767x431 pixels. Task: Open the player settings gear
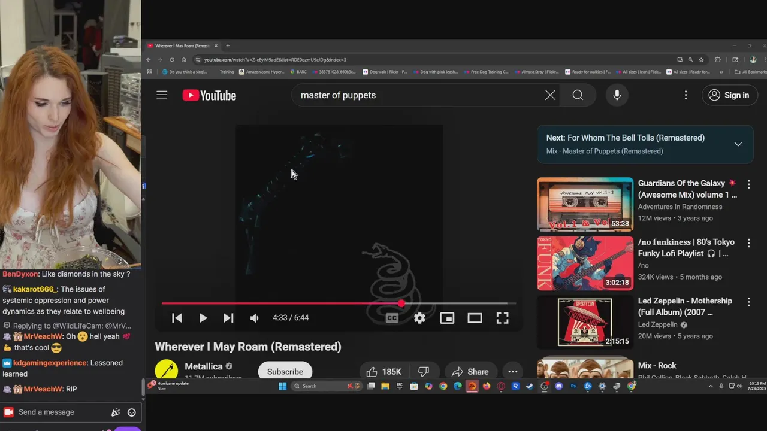(419, 318)
